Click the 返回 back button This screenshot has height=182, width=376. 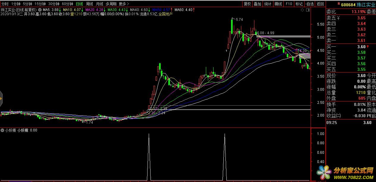click(x=320, y=4)
